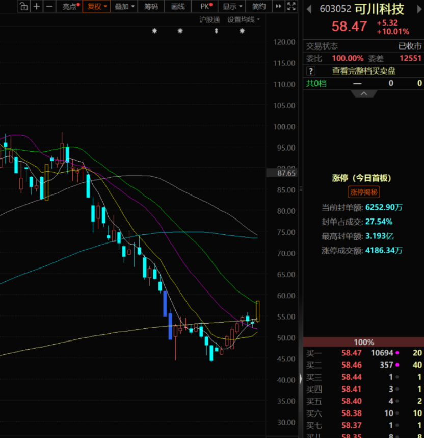
Task: Click +10.01% change percentage
Action: [393, 31]
